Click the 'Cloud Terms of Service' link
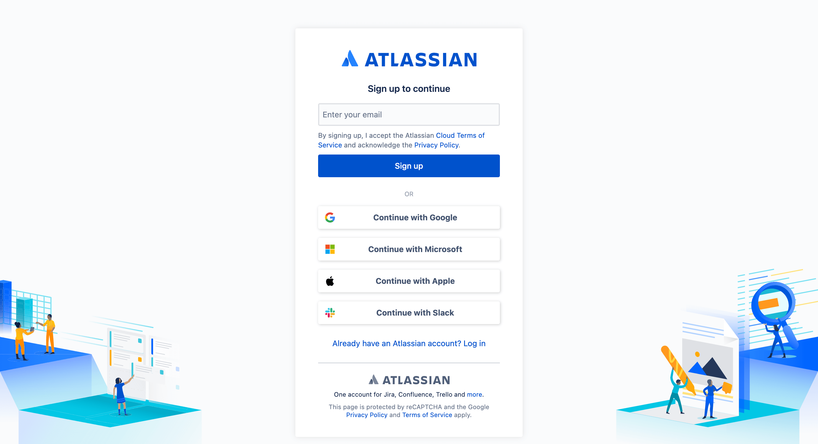 tap(401, 140)
